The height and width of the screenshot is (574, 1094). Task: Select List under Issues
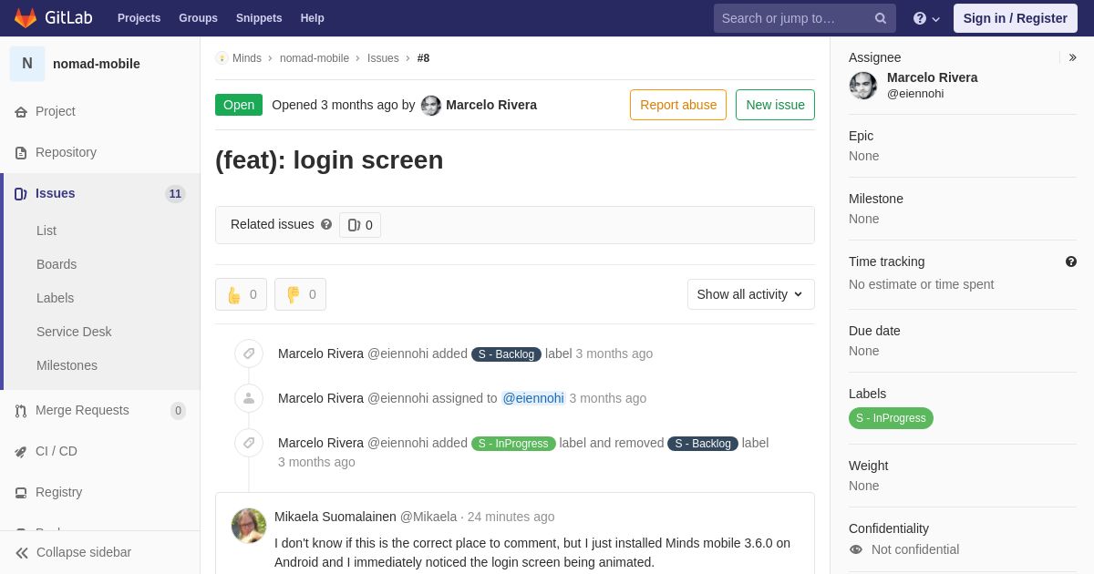[x=46, y=231]
